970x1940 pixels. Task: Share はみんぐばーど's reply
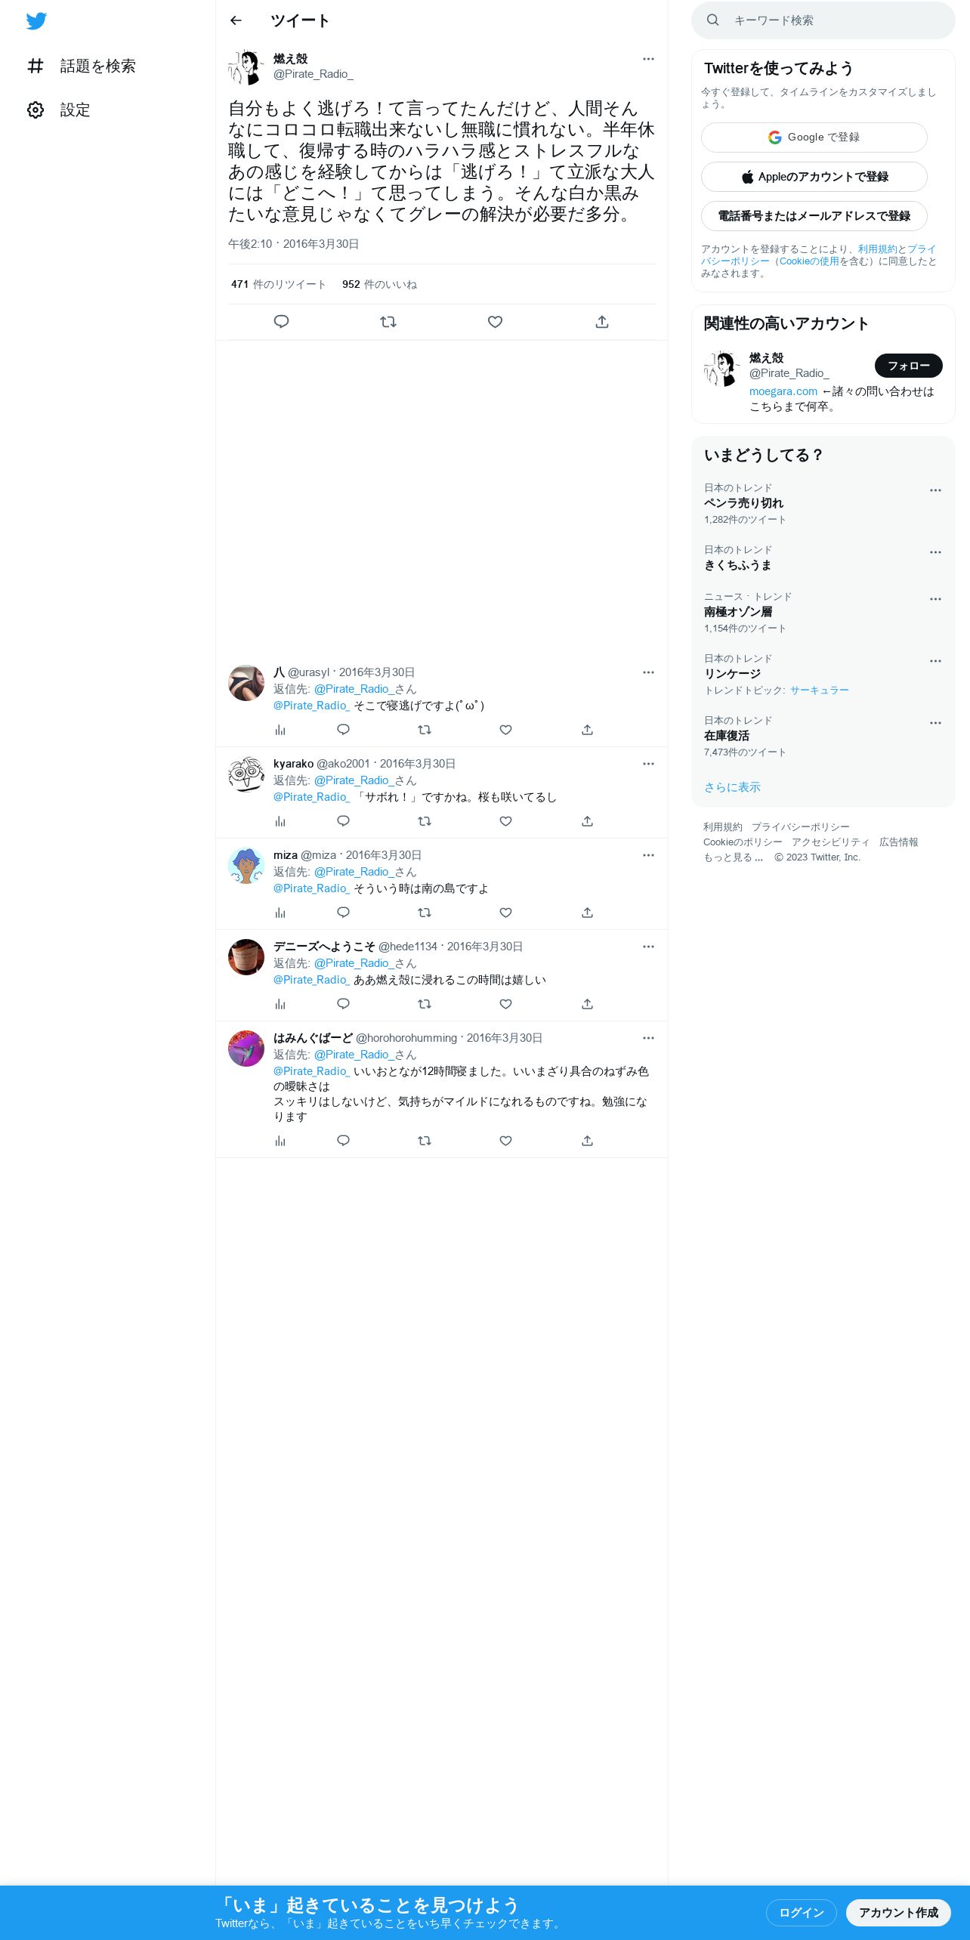[x=587, y=1141]
